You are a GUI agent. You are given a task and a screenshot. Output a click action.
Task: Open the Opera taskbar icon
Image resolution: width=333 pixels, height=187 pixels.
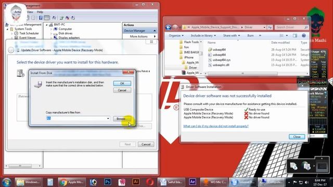point(150,182)
